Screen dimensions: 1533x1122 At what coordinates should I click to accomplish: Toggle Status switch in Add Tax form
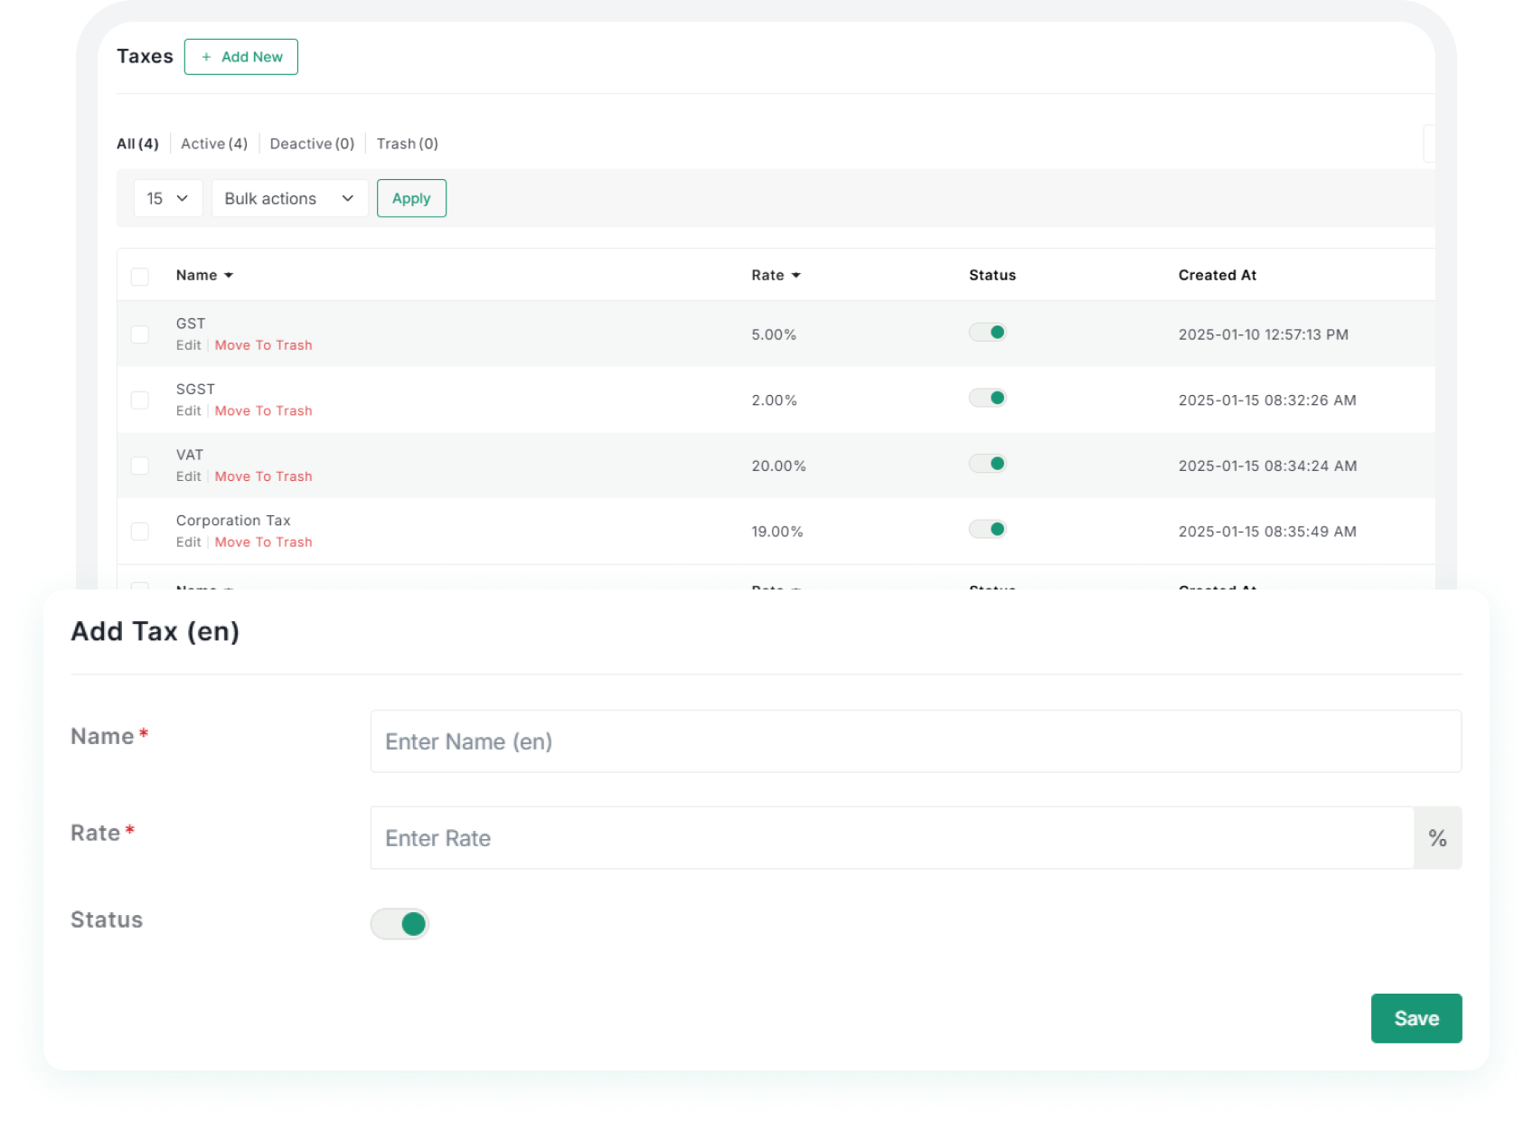click(x=400, y=924)
